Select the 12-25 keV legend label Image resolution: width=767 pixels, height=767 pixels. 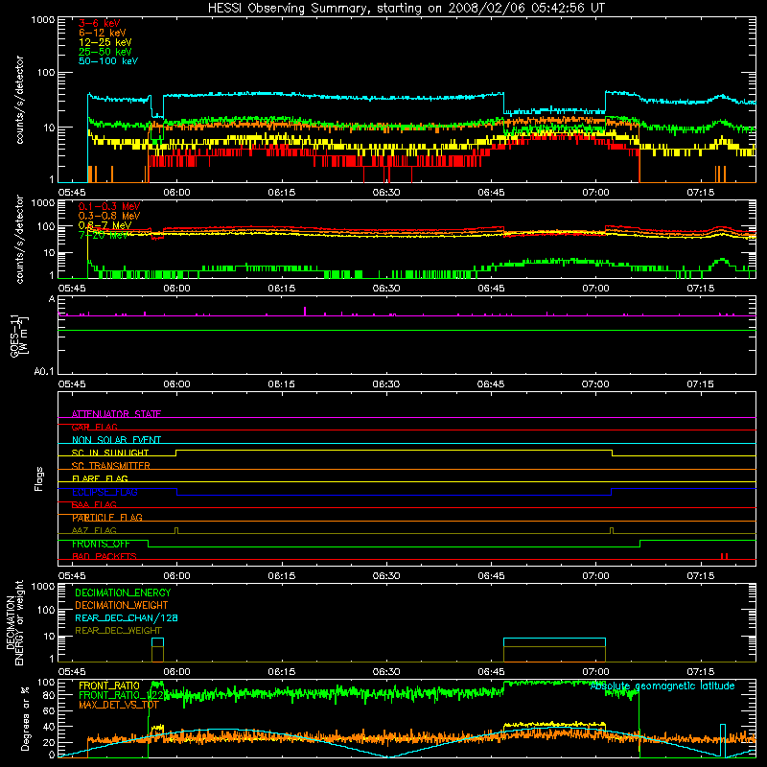pos(105,42)
